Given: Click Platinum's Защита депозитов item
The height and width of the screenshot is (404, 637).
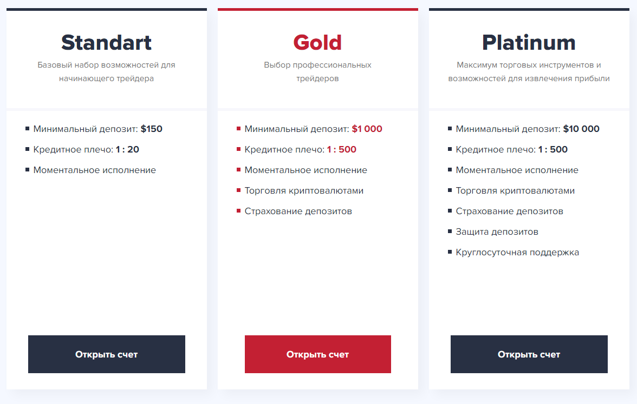Looking at the screenshot, I should coord(497,232).
